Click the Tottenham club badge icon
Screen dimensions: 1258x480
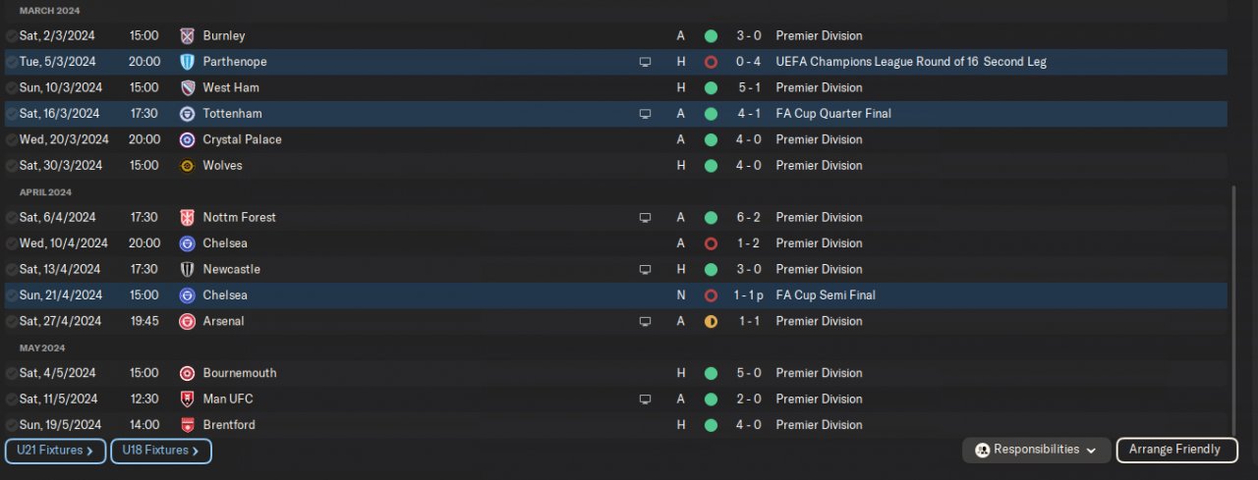pyautogui.click(x=187, y=114)
